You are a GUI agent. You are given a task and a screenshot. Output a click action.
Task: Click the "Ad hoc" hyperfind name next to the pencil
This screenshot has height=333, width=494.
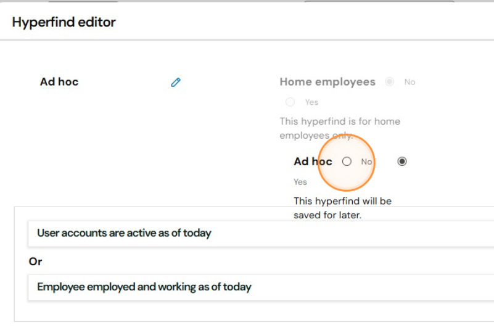coord(59,81)
